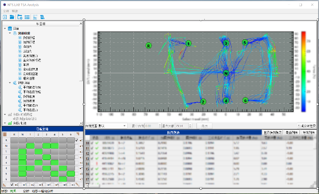Click the bar chart toolbar icon
Viewport: 319px width, 194px height.
click(x=35, y=17)
